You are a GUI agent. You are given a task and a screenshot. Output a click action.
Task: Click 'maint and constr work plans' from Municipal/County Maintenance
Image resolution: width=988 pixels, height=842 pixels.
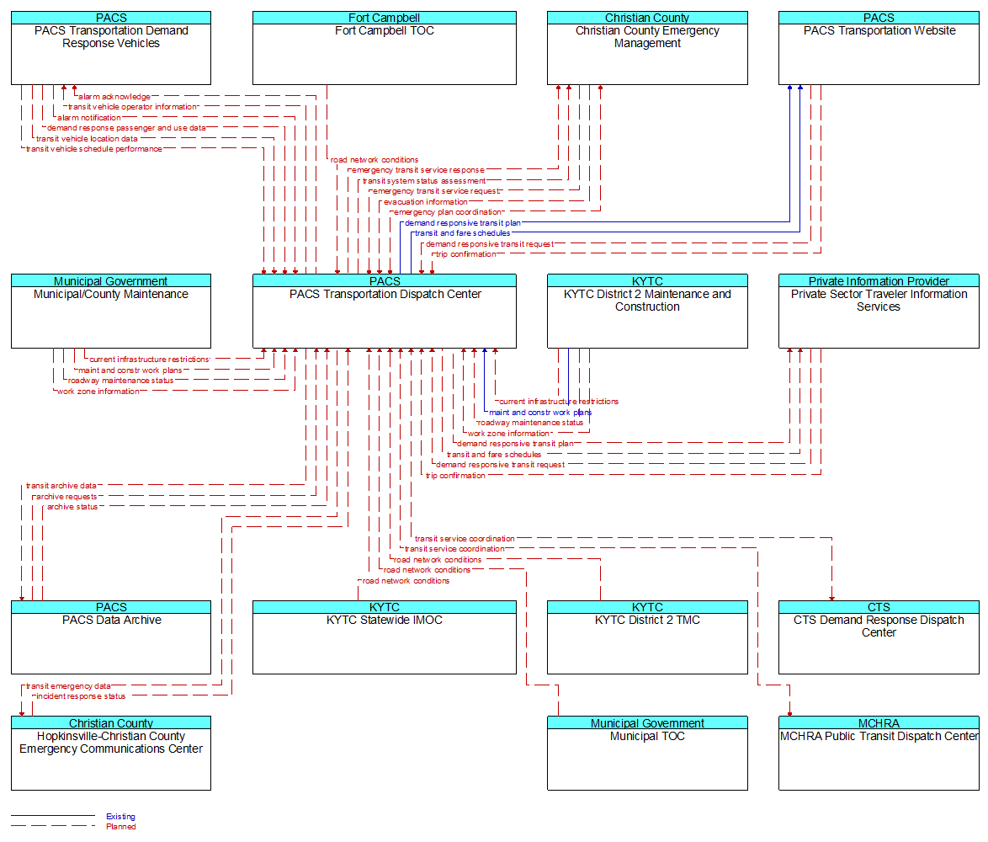tap(130, 370)
